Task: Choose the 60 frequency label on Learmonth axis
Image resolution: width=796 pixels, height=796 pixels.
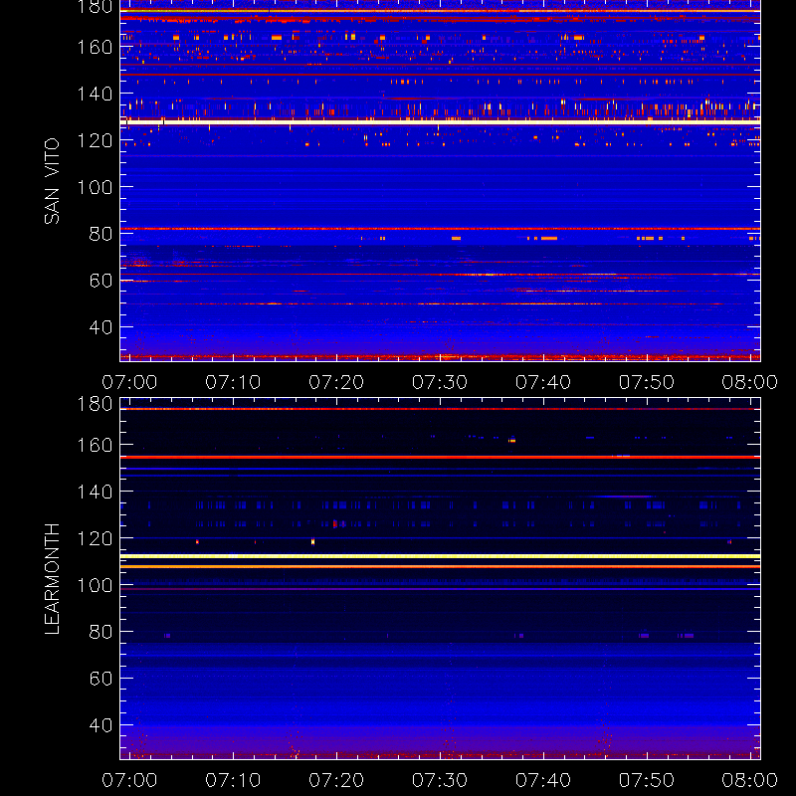Action: (101, 679)
